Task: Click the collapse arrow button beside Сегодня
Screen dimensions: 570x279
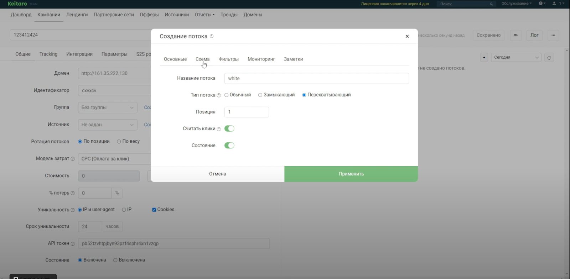Action: [484, 58]
